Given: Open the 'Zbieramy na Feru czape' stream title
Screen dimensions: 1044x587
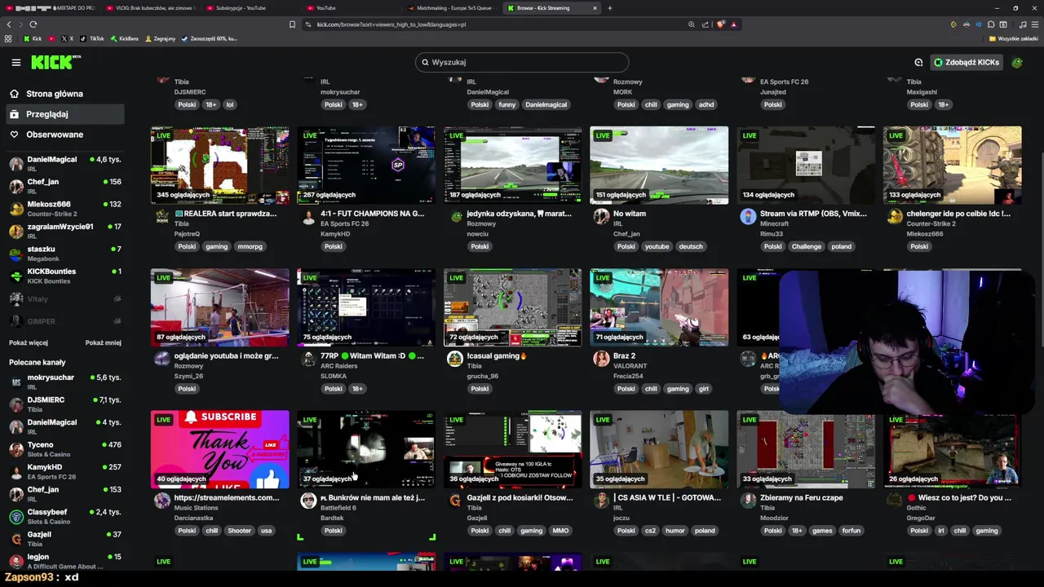Looking at the screenshot, I should (x=802, y=497).
